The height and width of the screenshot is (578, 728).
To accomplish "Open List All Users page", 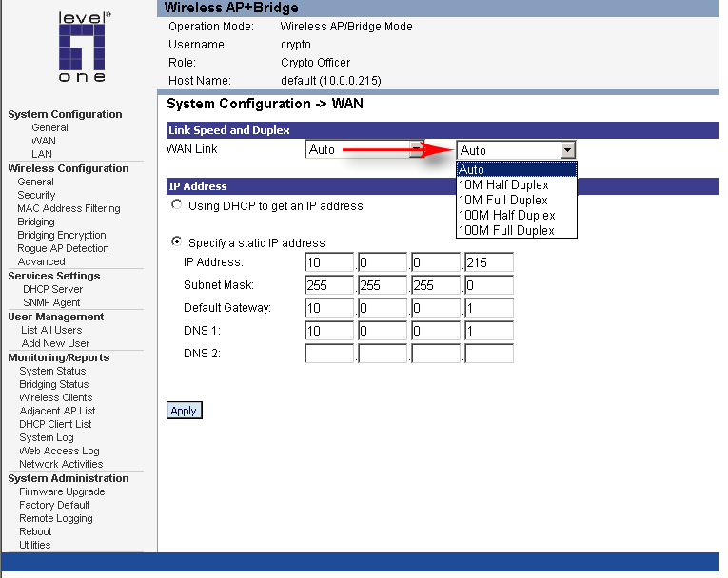I will pyautogui.click(x=51, y=330).
